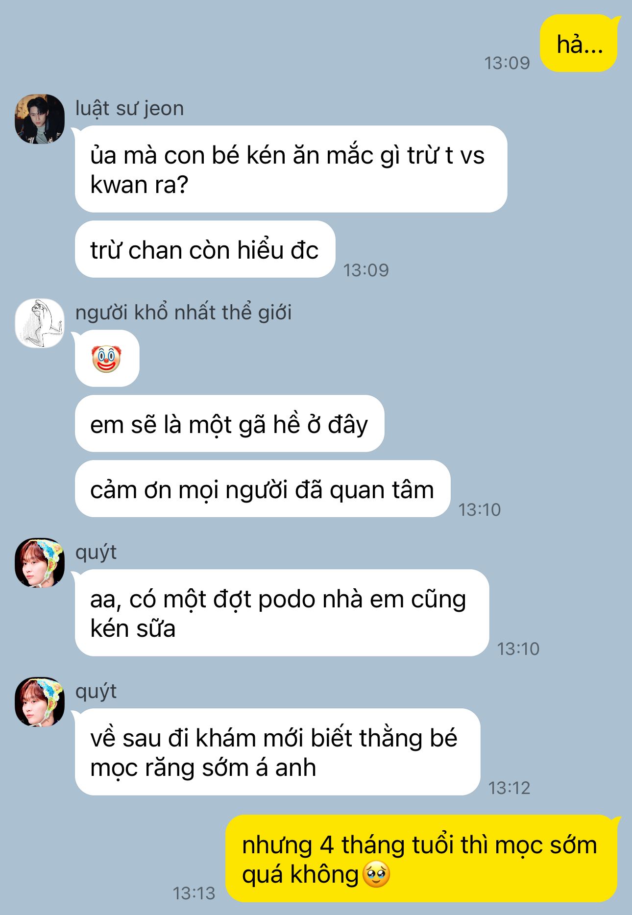This screenshot has width=632, height=915.
Task: Tap the 13:12 timestamp beside quýt's message
Action: tap(510, 788)
